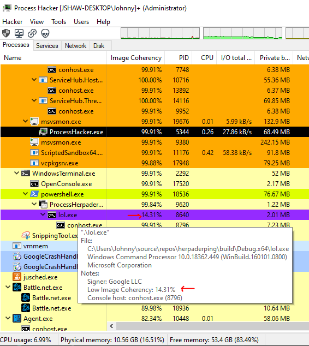The image size is (309, 346).
Task: Click the chain link toolbar icon
Action: [32, 33]
